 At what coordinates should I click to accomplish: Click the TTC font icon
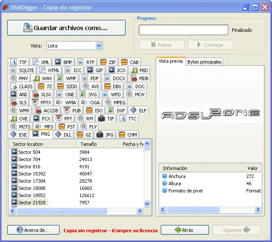123,118
